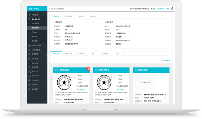Switch to the logistics status tab

(x=93, y=16)
